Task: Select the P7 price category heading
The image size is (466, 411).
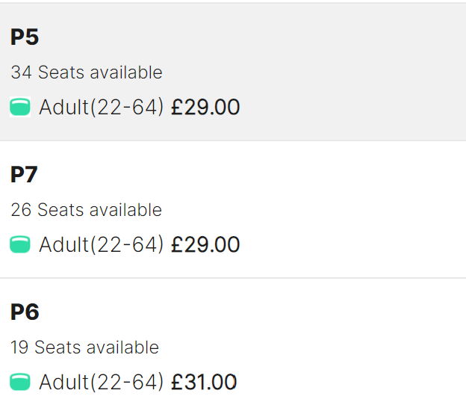Action: (x=24, y=175)
